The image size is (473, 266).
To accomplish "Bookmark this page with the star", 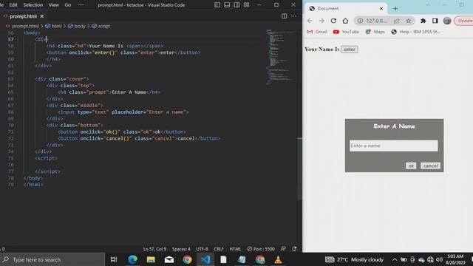I will click(x=409, y=21).
